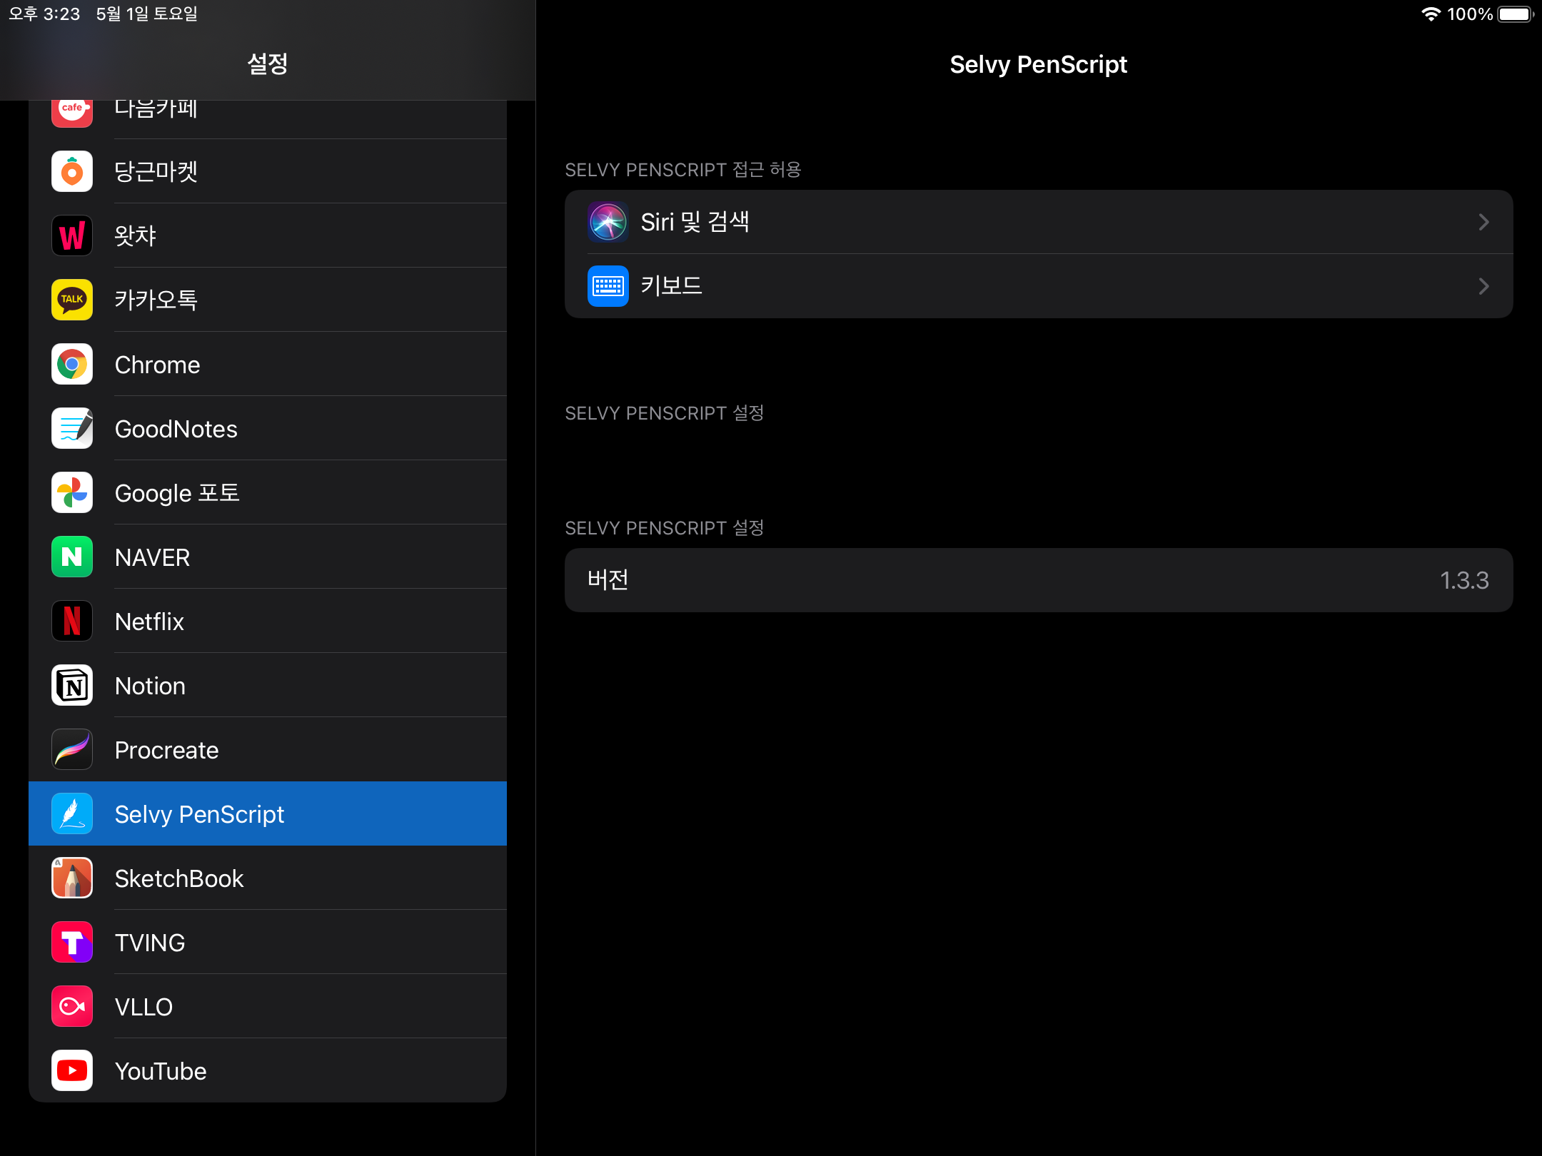The image size is (1542, 1156).
Task: Select the Google Photos pinwheel icon
Action: click(x=72, y=493)
